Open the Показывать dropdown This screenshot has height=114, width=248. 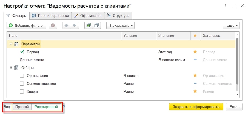point(120,26)
